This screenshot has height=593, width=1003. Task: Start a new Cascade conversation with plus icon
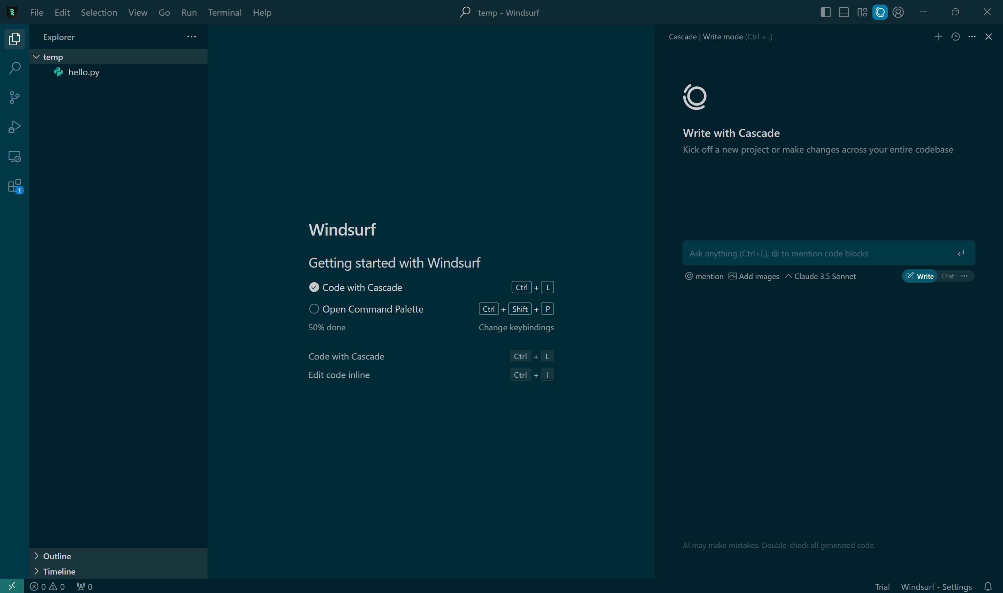pyautogui.click(x=938, y=37)
